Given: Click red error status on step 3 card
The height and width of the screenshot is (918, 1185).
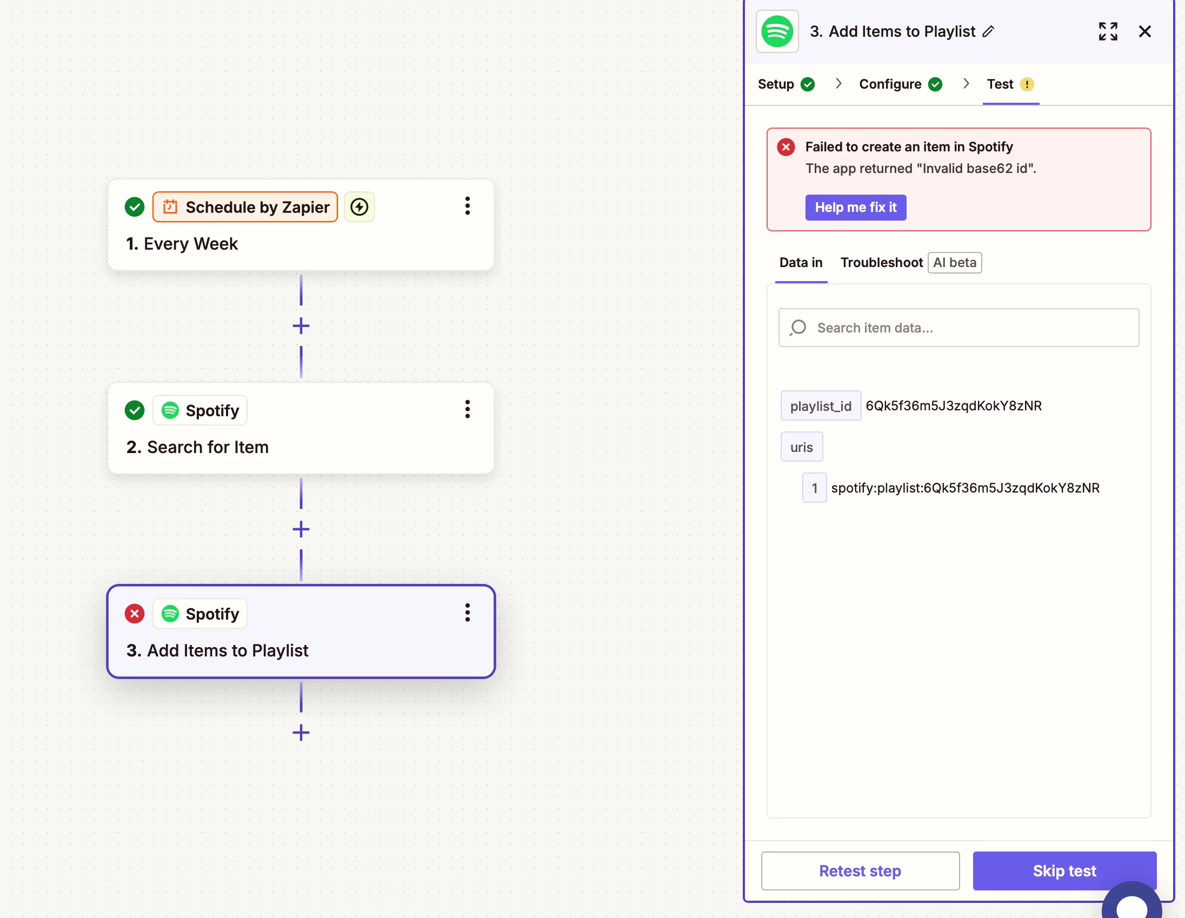Looking at the screenshot, I should (x=135, y=614).
